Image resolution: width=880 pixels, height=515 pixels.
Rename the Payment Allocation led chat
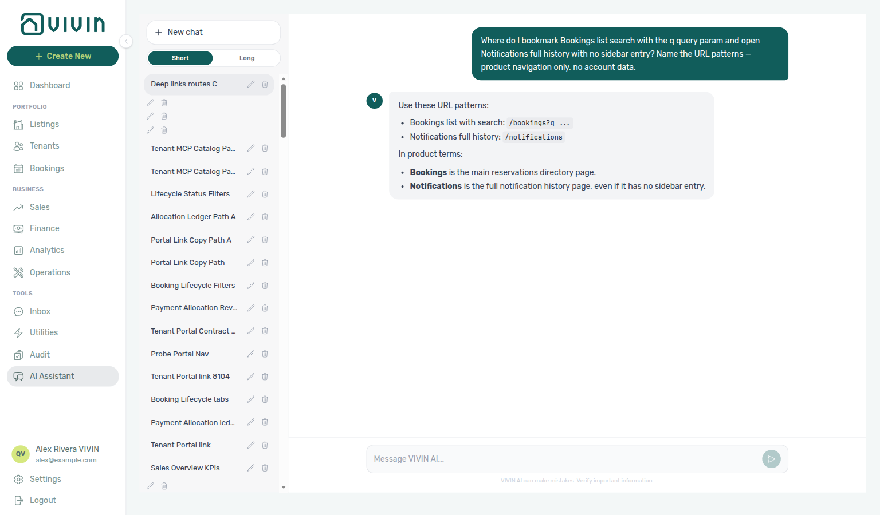[x=250, y=422]
